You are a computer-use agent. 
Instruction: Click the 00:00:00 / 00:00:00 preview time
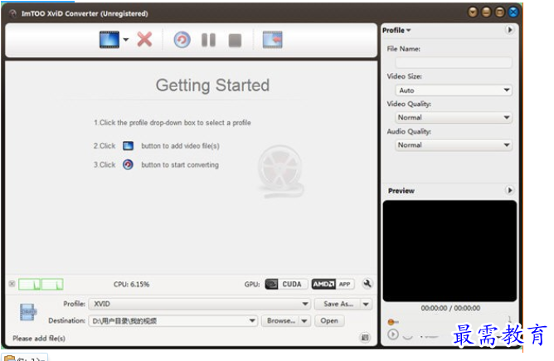(x=450, y=309)
